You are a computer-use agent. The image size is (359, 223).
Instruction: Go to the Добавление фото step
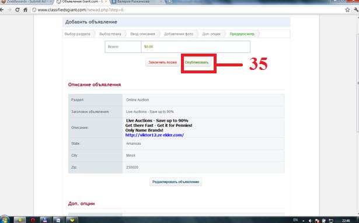[179, 34]
